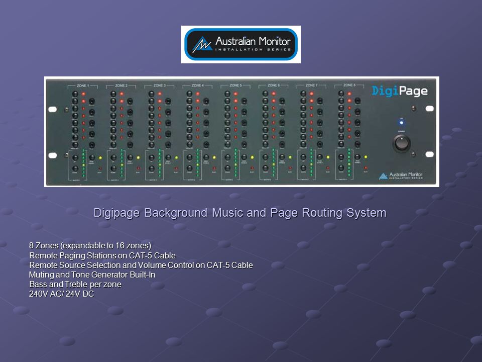This screenshot has height=362, width=482.
Task: Click the Zone 1 green level LED meter
Action: tap(83, 164)
